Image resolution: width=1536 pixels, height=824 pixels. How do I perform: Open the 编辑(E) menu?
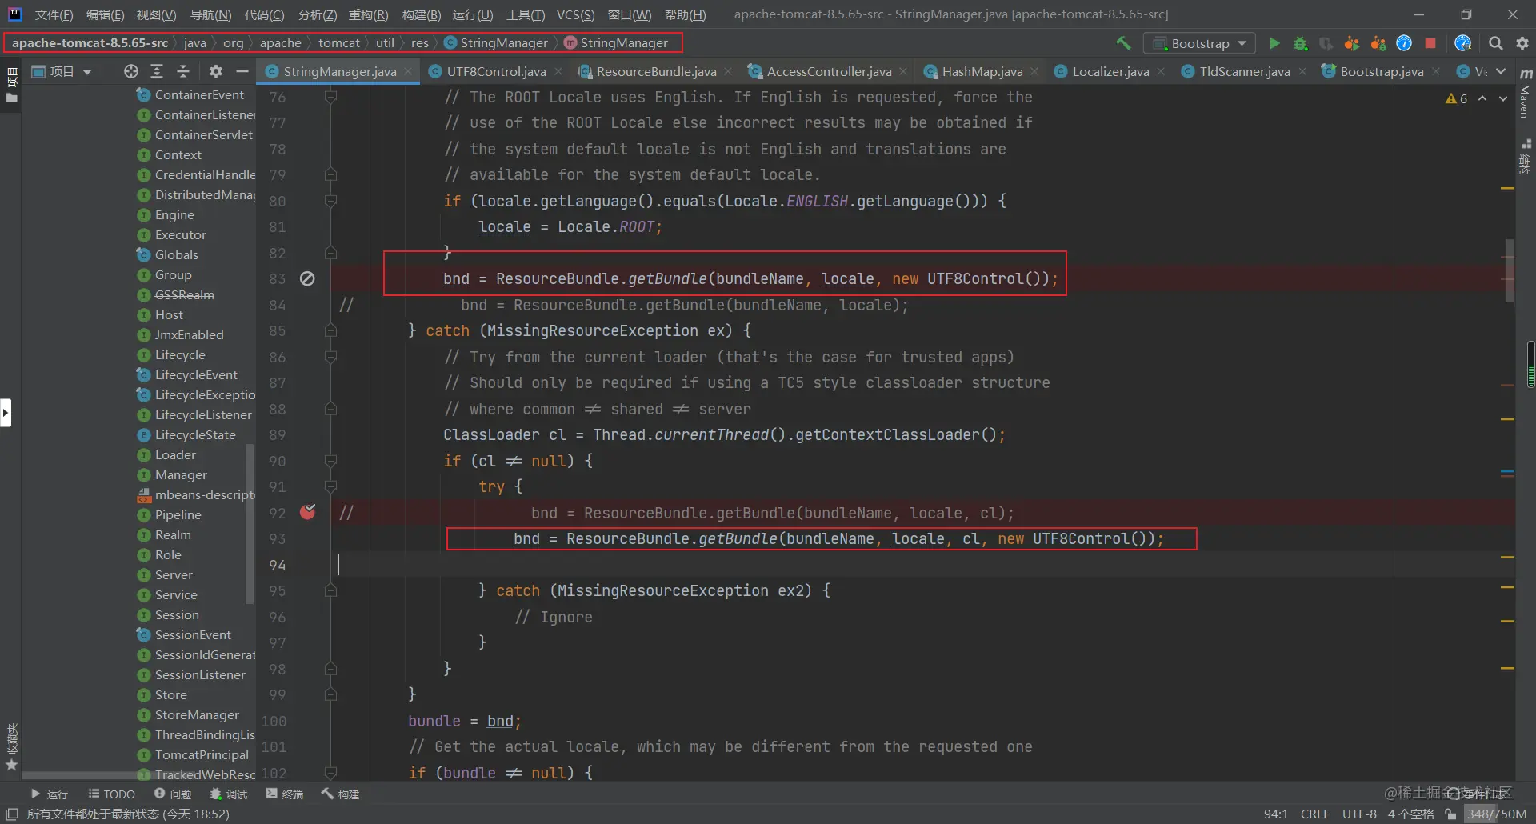point(105,14)
